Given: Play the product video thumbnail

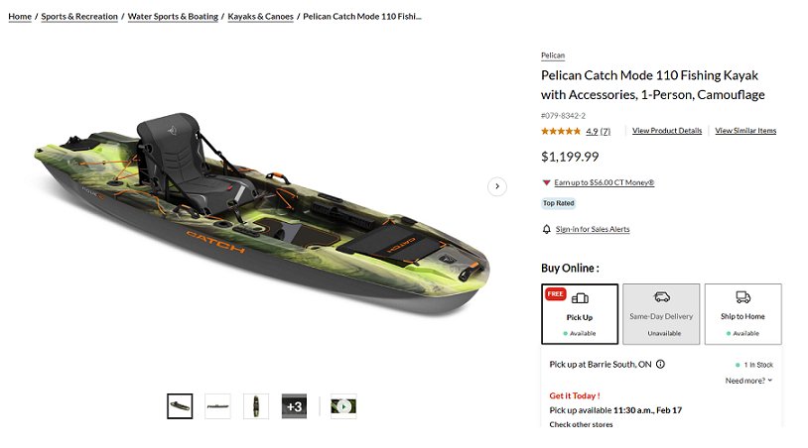Looking at the screenshot, I should [343, 406].
